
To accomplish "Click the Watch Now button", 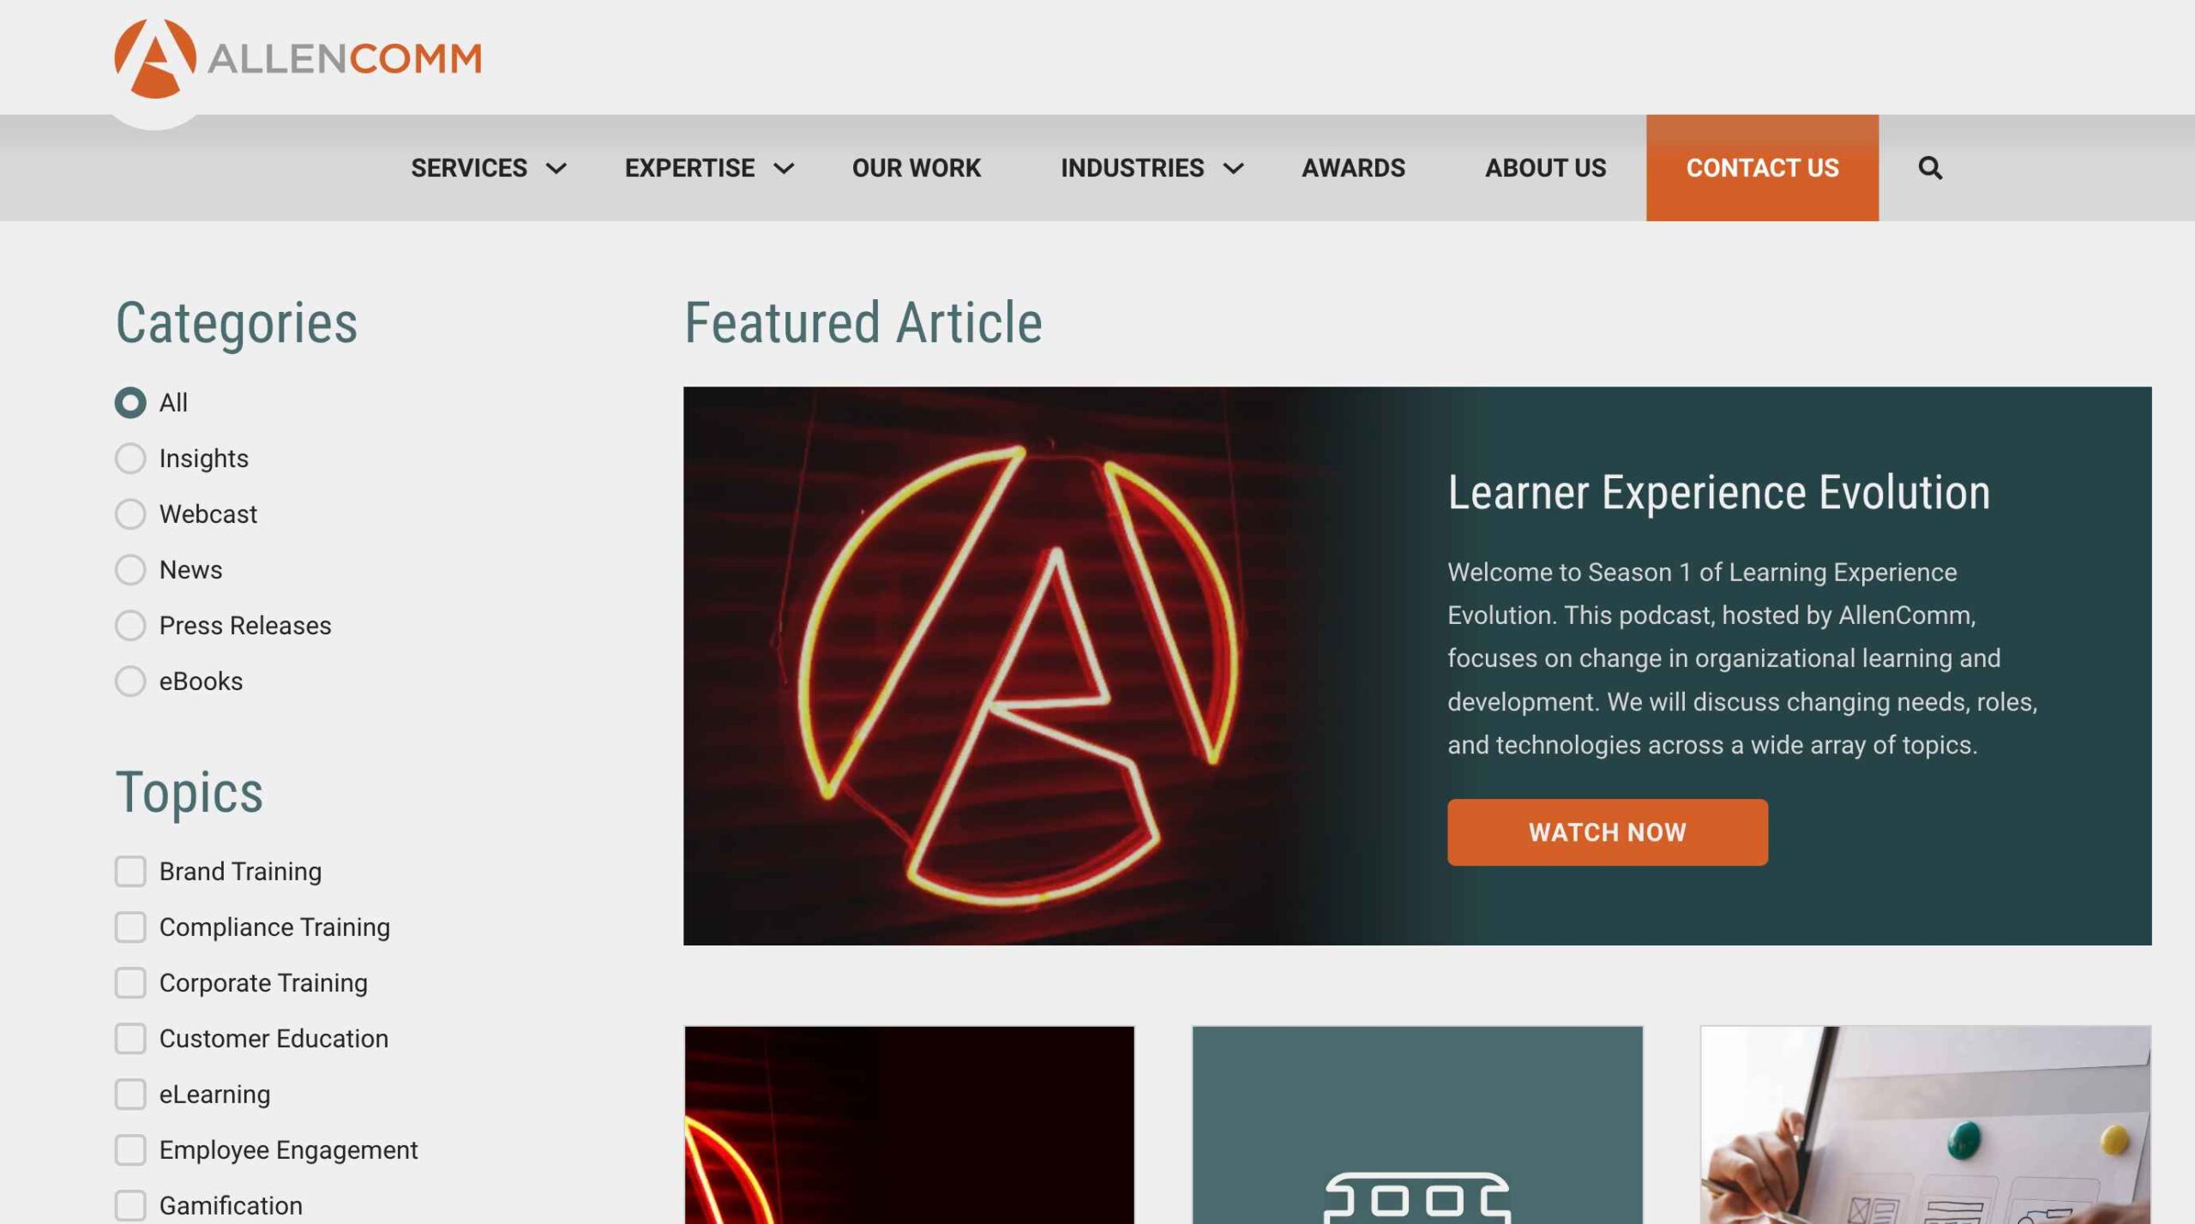I will pyautogui.click(x=1607, y=832).
